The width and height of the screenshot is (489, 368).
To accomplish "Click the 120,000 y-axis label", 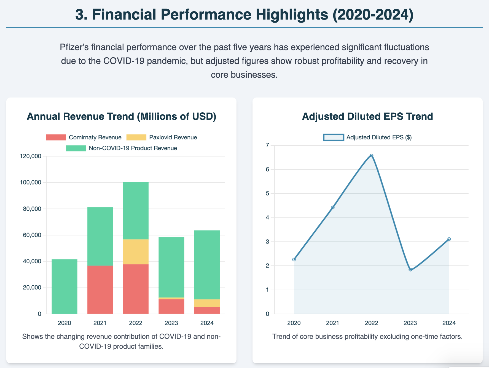I will (31, 156).
